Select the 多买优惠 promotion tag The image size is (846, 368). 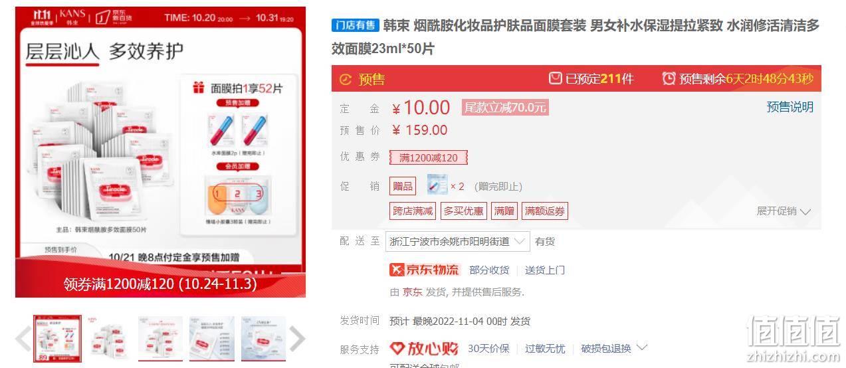pyautogui.click(x=464, y=211)
